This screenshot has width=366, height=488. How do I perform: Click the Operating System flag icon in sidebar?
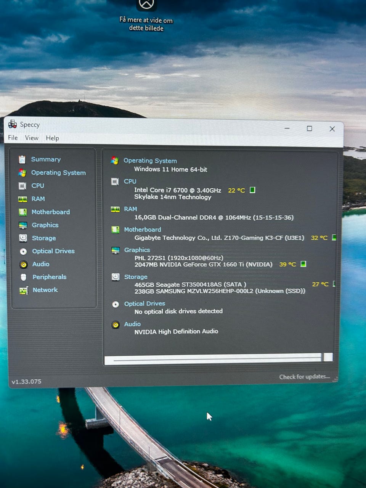tap(22, 173)
